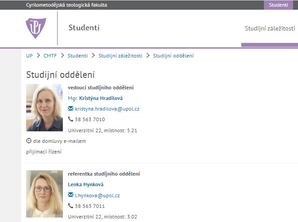Click breadcrumb chevron between UP and CMTF
This screenshot has height=222, width=298.
pos(39,55)
